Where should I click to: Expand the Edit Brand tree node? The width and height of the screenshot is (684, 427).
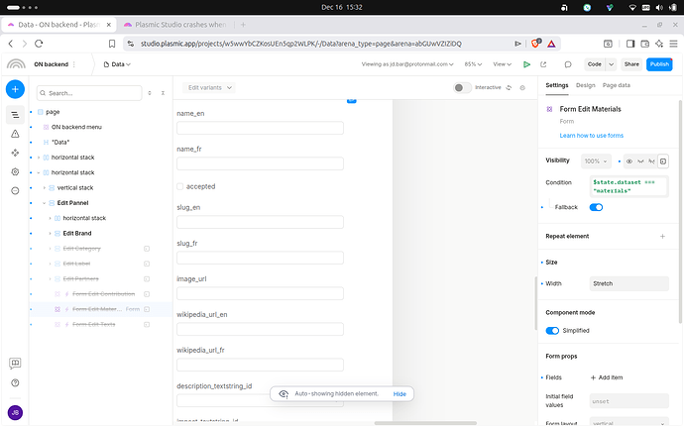pyautogui.click(x=50, y=234)
